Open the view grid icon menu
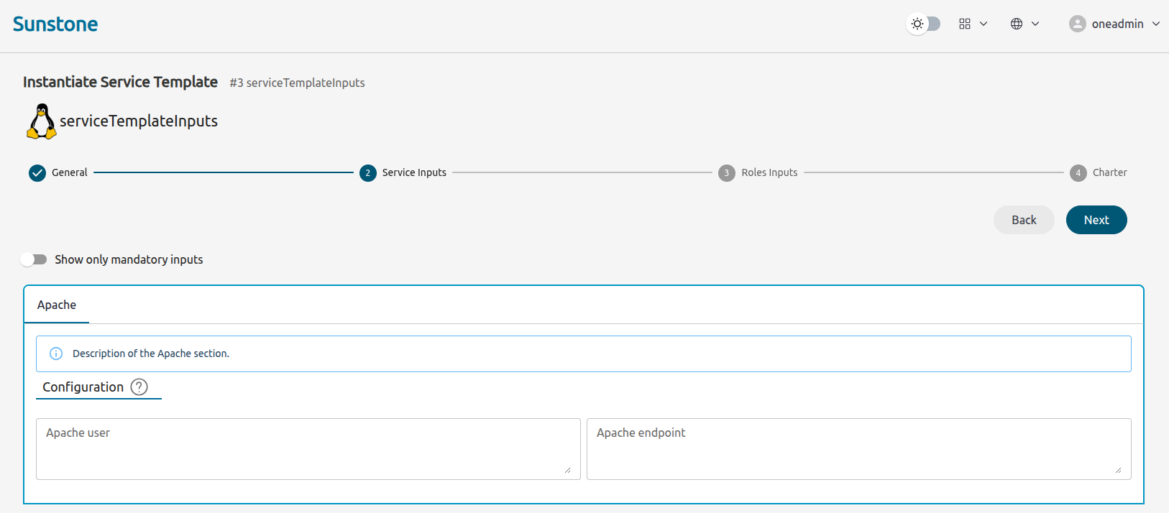Image resolution: width=1169 pixels, height=513 pixels. (x=965, y=24)
